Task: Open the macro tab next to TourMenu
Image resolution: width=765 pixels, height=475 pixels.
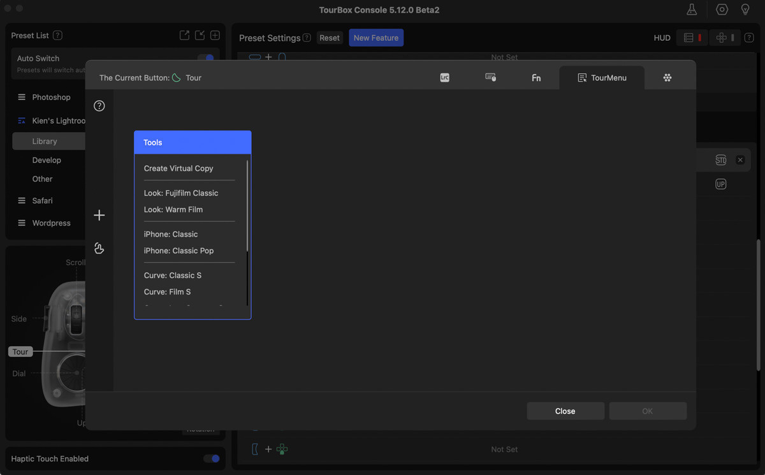Action: coord(667,77)
